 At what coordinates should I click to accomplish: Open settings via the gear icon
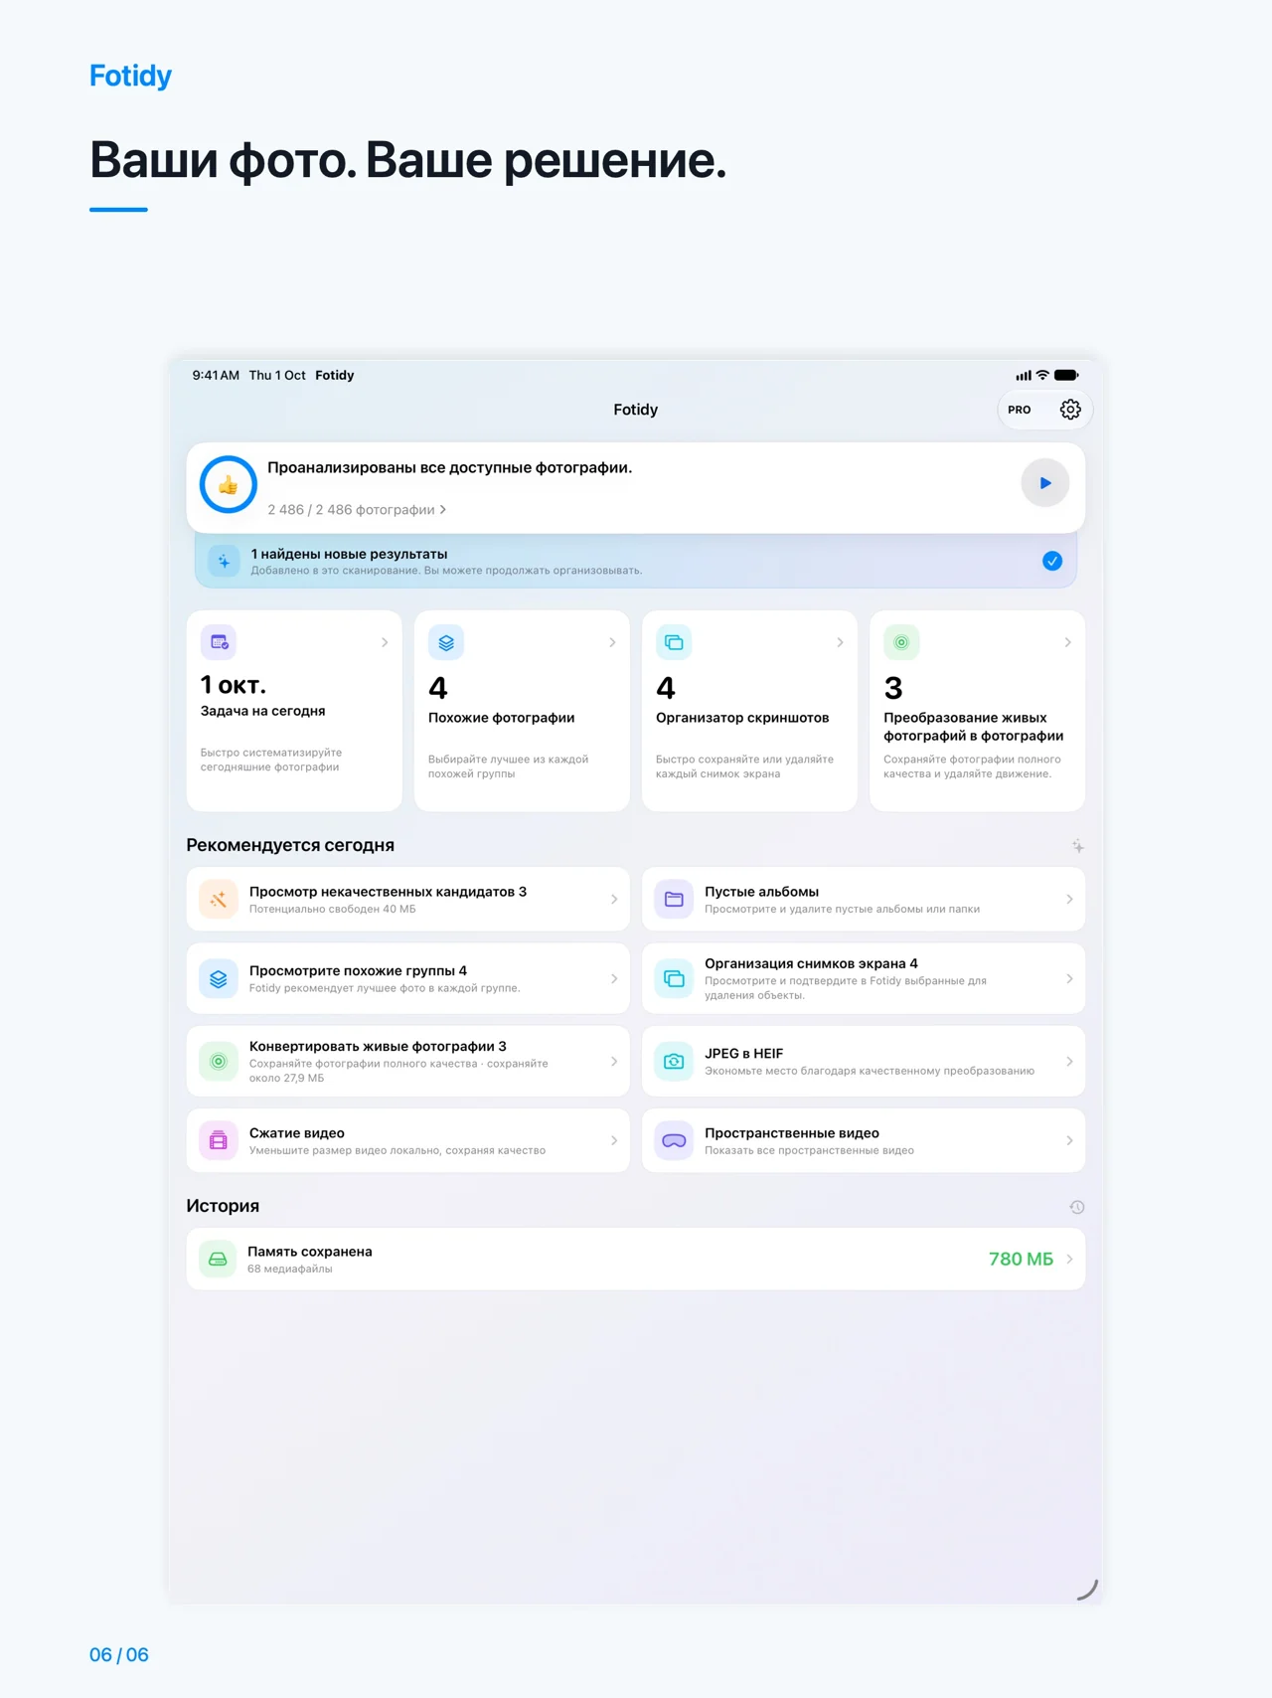point(1070,410)
